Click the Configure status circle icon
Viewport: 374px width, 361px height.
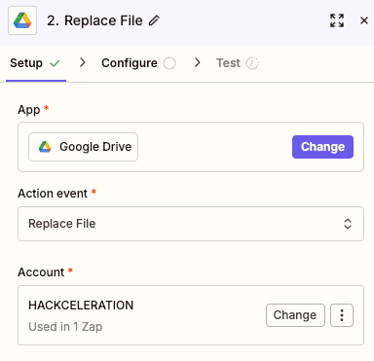pyautogui.click(x=169, y=63)
